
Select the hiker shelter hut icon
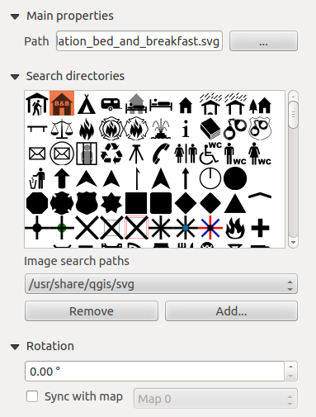coord(37,104)
